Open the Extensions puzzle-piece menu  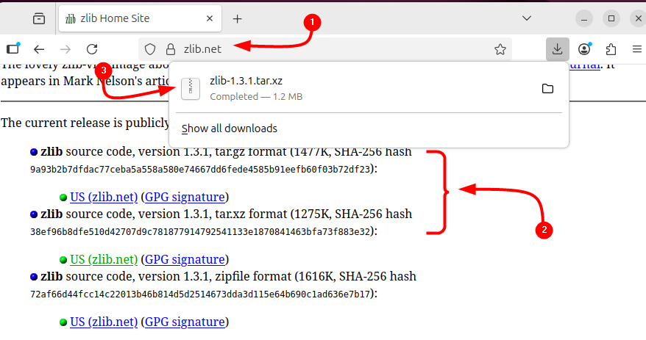pos(611,49)
